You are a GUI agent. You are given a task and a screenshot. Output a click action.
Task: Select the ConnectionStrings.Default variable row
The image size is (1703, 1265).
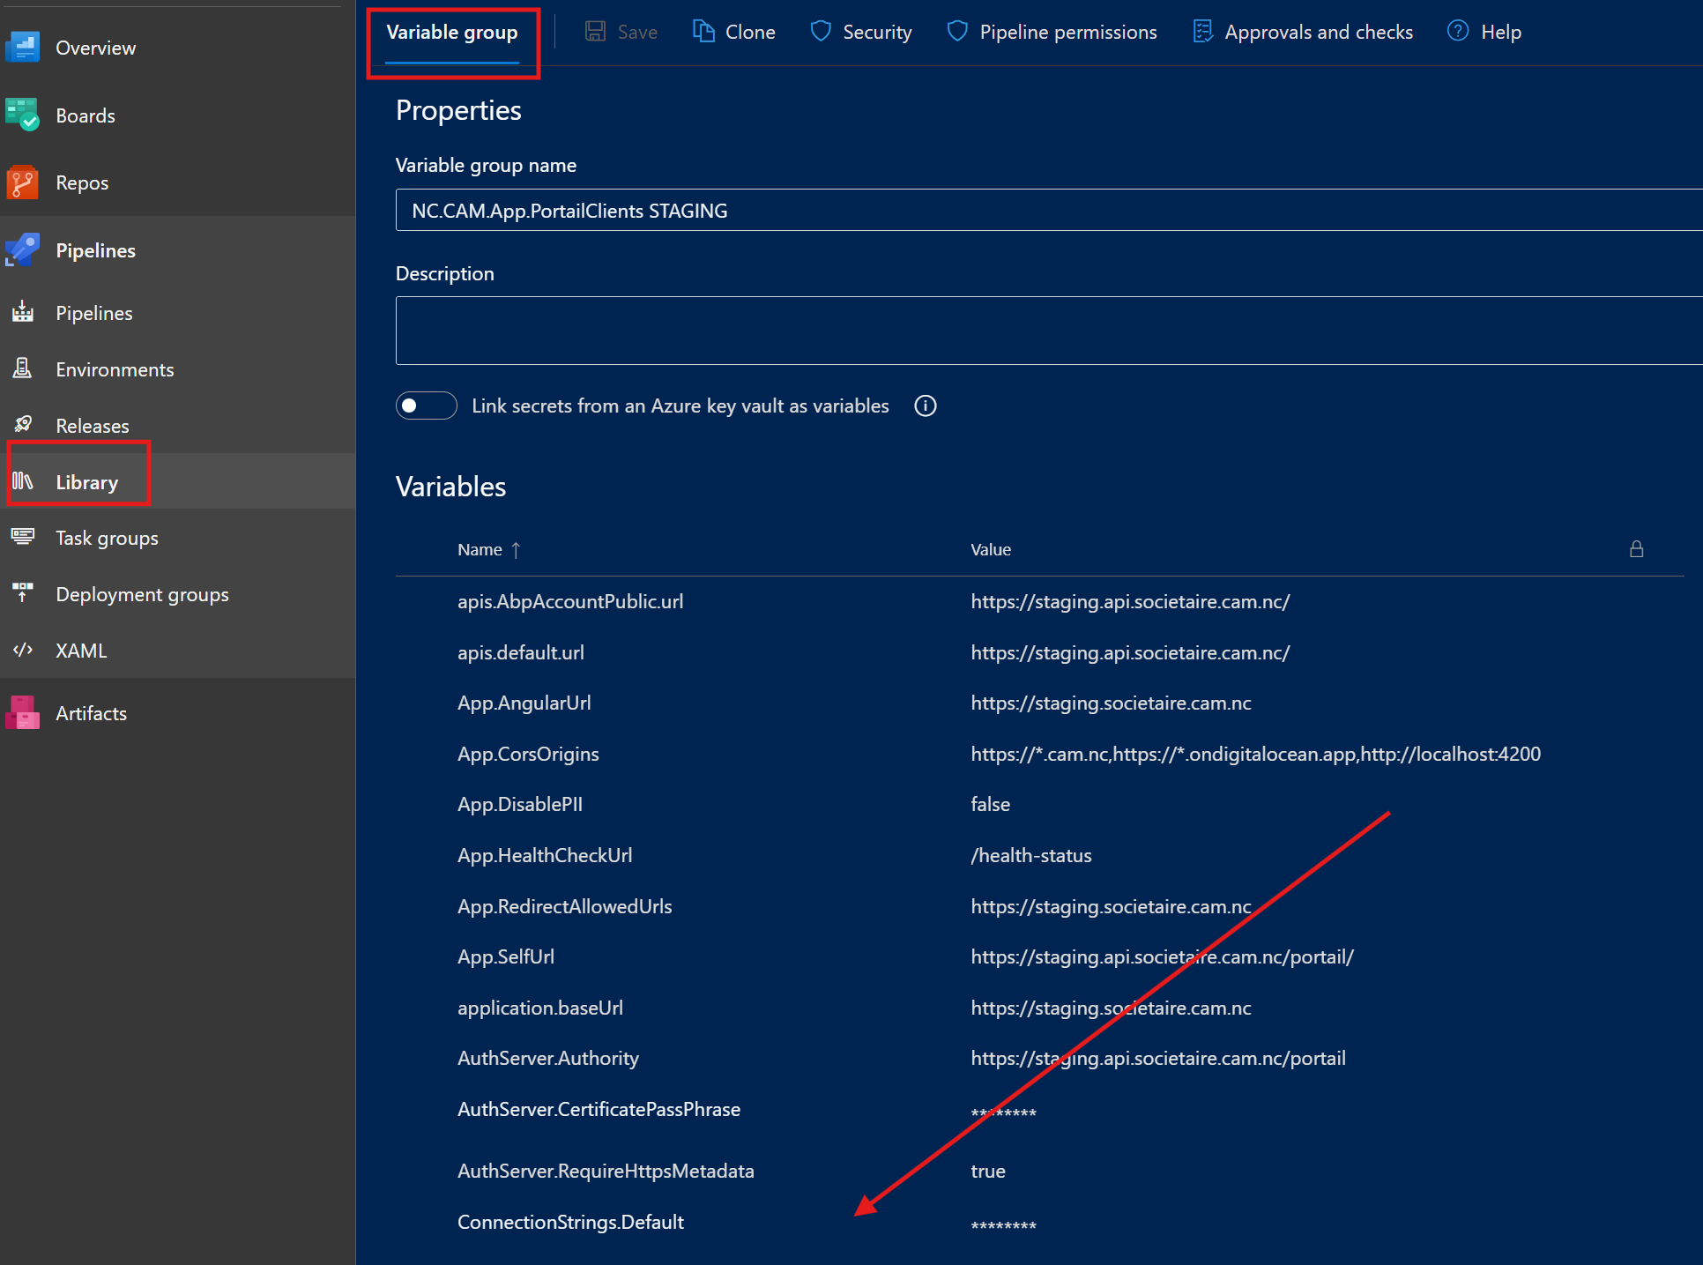570,1222
